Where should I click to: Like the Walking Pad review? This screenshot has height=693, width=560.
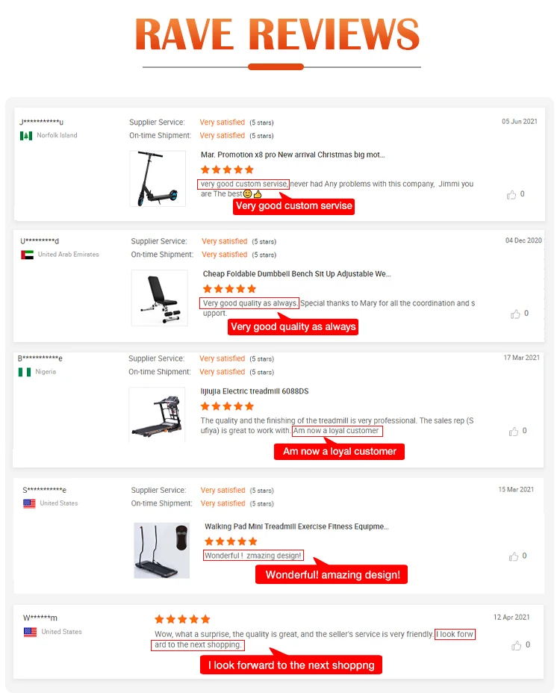[x=514, y=556]
